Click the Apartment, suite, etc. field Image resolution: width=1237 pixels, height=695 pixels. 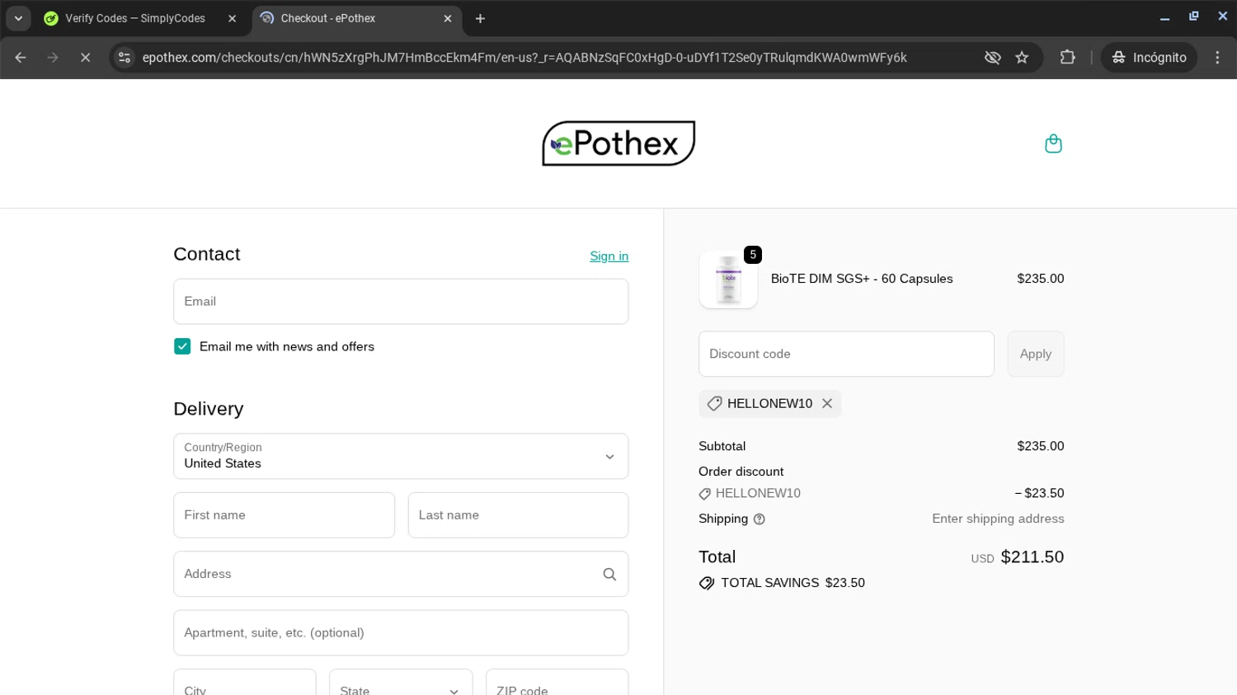[x=401, y=633]
